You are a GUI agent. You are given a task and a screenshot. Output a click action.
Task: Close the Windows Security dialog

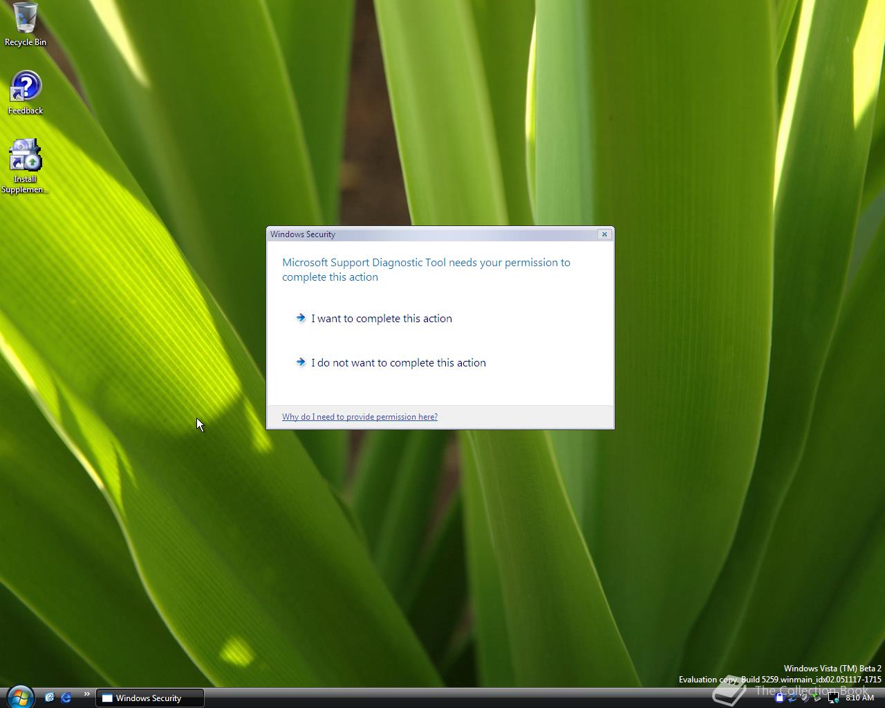(604, 234)
